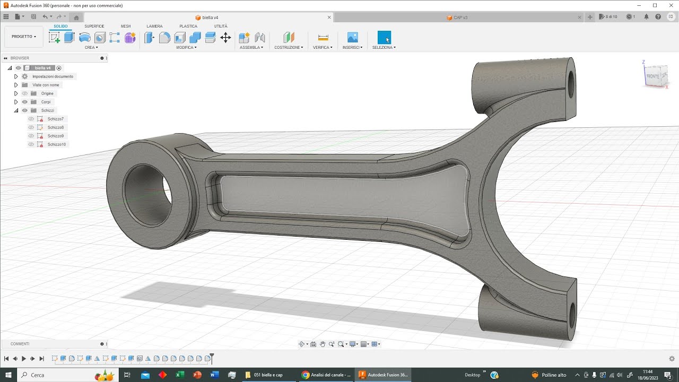Select the Move/Copy tool
This screenshot has height=382, width=679.
click(225, 38)
